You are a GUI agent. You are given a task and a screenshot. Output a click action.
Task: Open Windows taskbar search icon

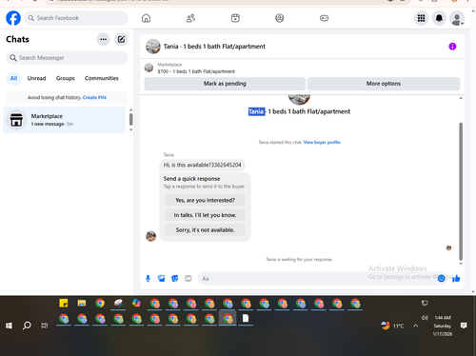point(27,326)
